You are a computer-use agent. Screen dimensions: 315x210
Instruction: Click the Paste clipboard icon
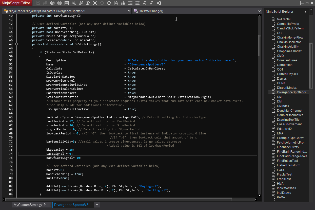[x=88, y=3]
